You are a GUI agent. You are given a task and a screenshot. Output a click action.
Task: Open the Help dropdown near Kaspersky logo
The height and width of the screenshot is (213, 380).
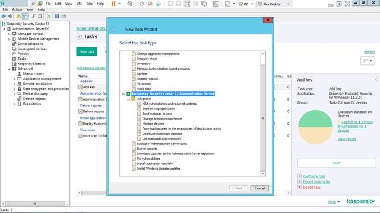click(334, 202)
